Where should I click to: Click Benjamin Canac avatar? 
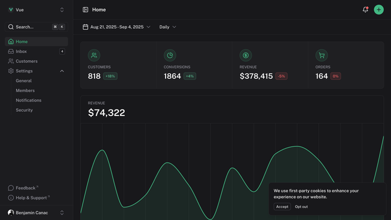tap(11, 212)
